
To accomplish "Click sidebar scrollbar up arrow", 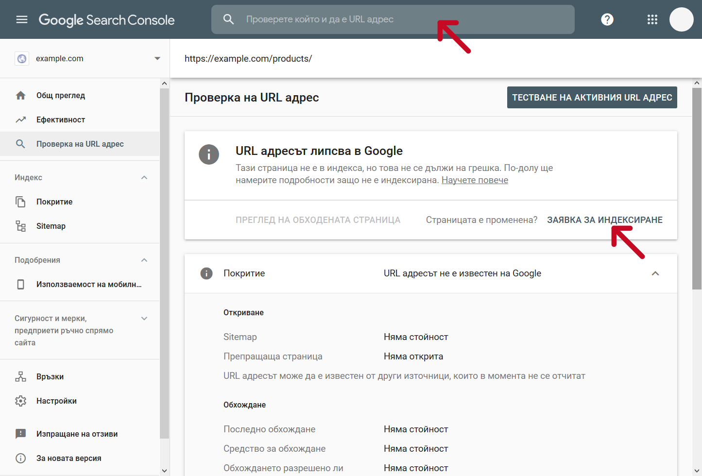I will tap(164, 84).
